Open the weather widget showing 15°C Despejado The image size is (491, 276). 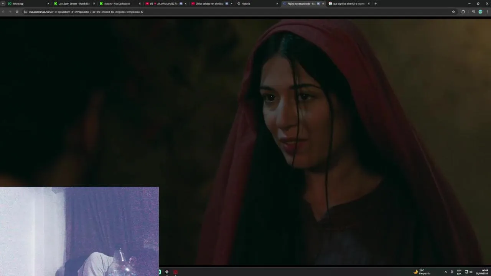(422, 272)
